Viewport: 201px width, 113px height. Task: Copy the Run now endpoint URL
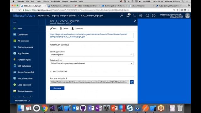(132, 82)
